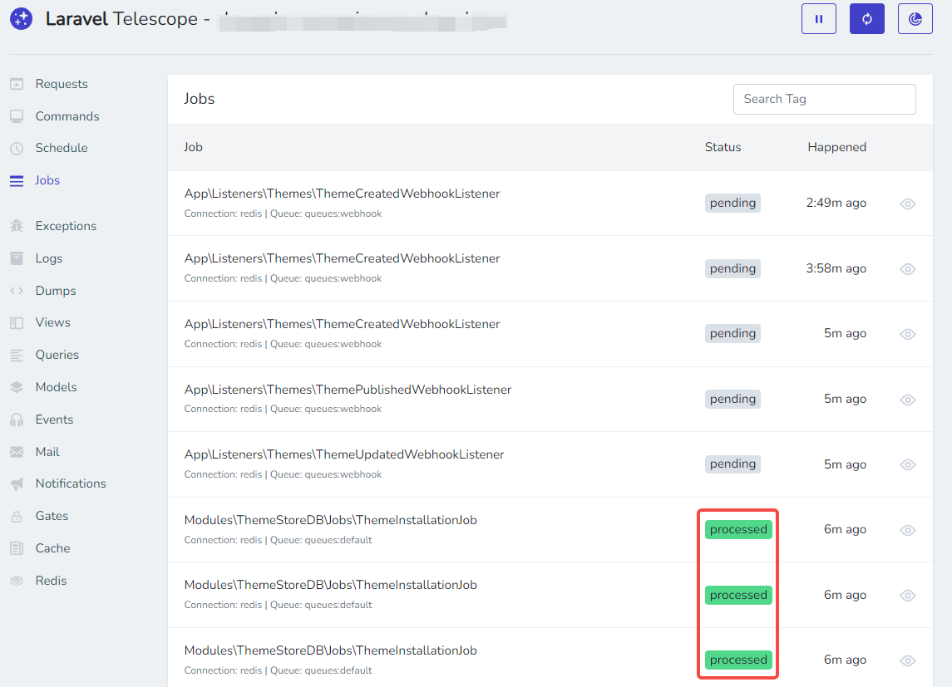Screen dimensions: 952x687
Task: Click the Search Tag input field
Action: click(x=824, y=99)
